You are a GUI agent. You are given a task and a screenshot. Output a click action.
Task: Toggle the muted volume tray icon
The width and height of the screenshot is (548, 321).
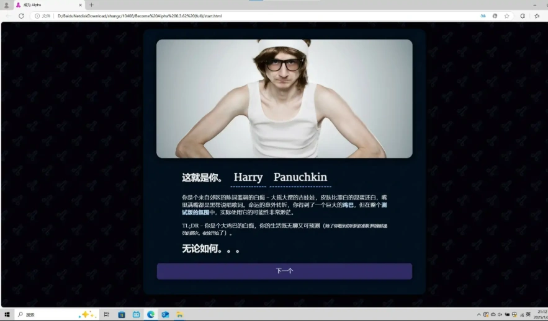point(500,315)
